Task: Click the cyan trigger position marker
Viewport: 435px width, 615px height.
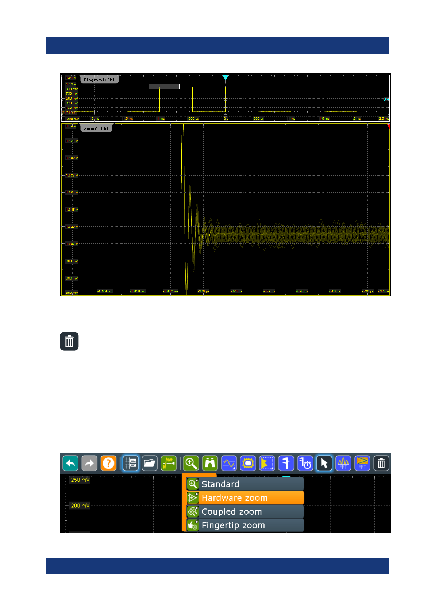Action: pyautogui.click(x=226, y=77)
